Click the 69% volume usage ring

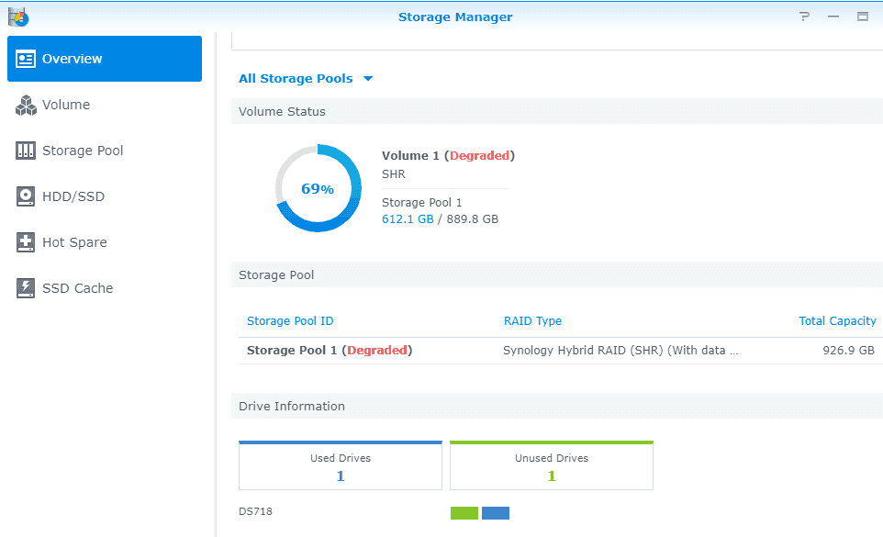(318, 188)
